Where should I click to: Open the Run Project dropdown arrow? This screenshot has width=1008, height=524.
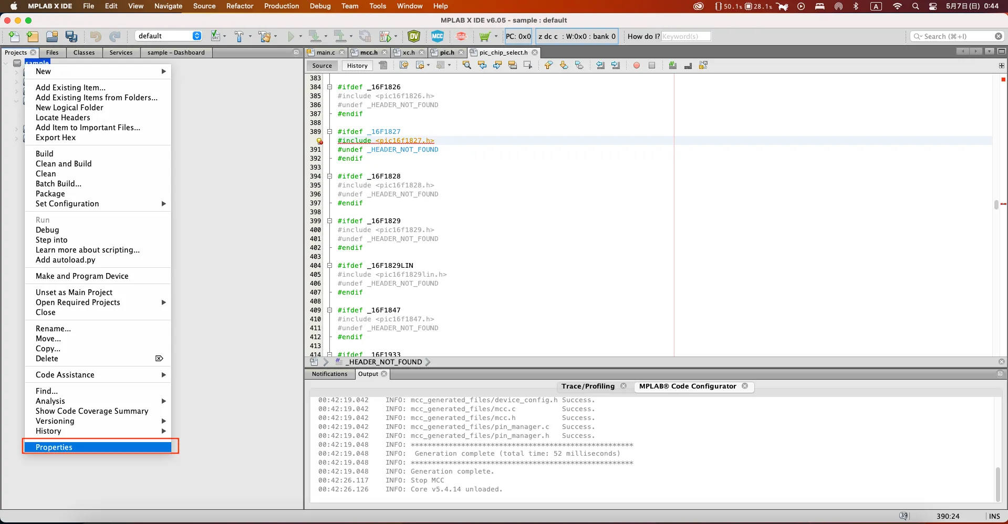tap(300, 36)
